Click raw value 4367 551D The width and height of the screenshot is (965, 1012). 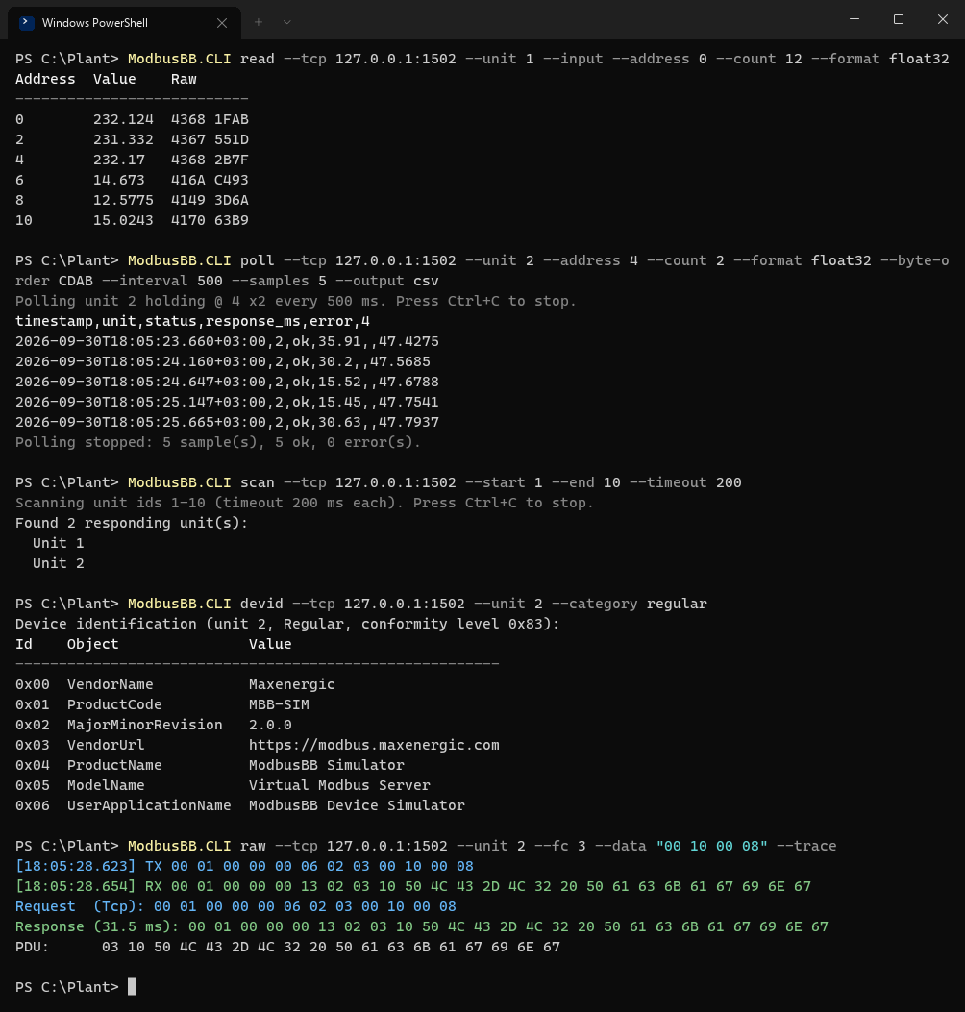coord(210,139)
